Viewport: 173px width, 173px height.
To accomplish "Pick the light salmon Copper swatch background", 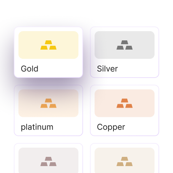I will tap(125, 103).
